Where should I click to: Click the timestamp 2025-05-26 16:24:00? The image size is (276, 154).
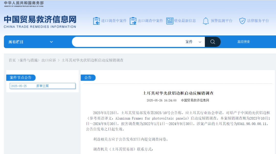point(162,100)
